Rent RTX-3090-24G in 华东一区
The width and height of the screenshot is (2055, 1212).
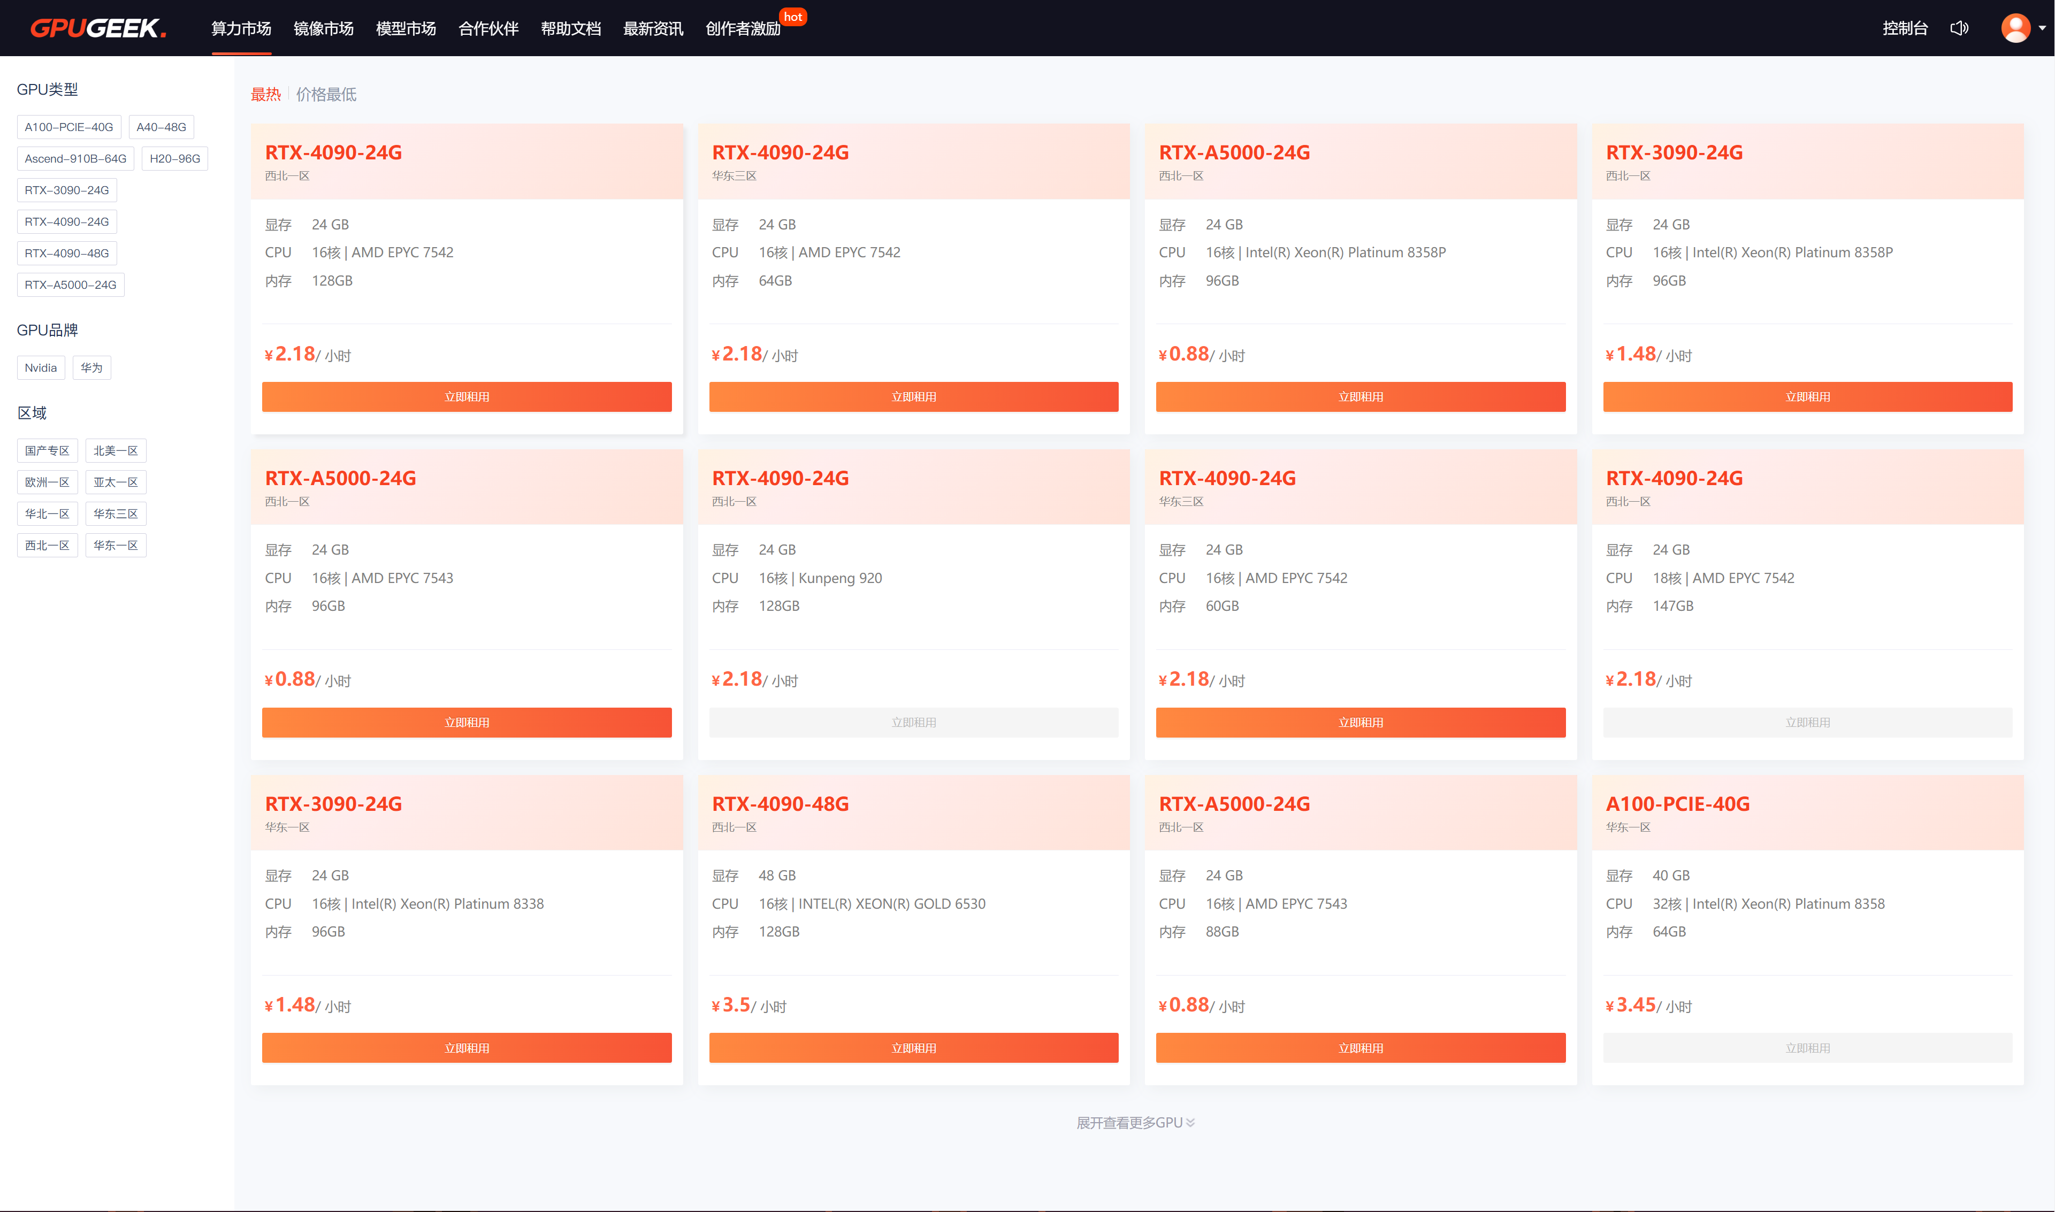click(467, 1048)
